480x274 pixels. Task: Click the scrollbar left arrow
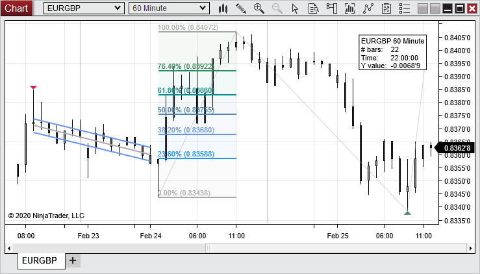(x=9, y=248)
